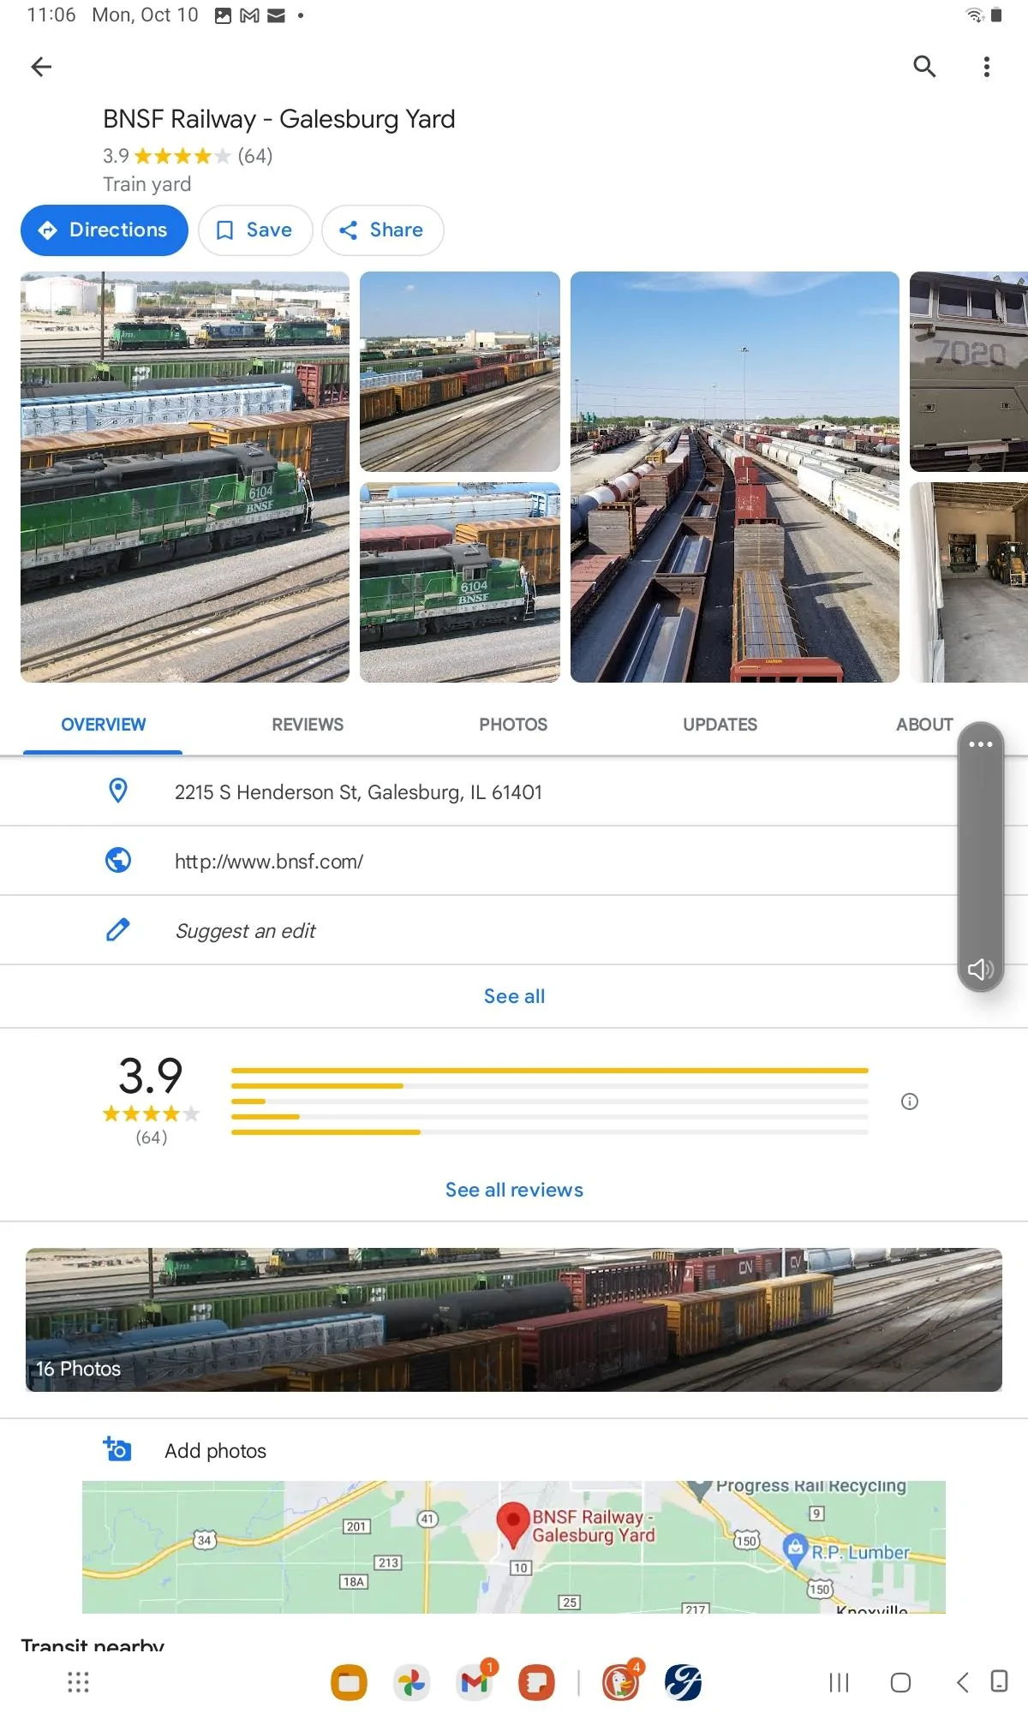1028x1713 pixels.
Task: Open the small locomotive 6104 close-up photo
Action: (x=460, y=582)
